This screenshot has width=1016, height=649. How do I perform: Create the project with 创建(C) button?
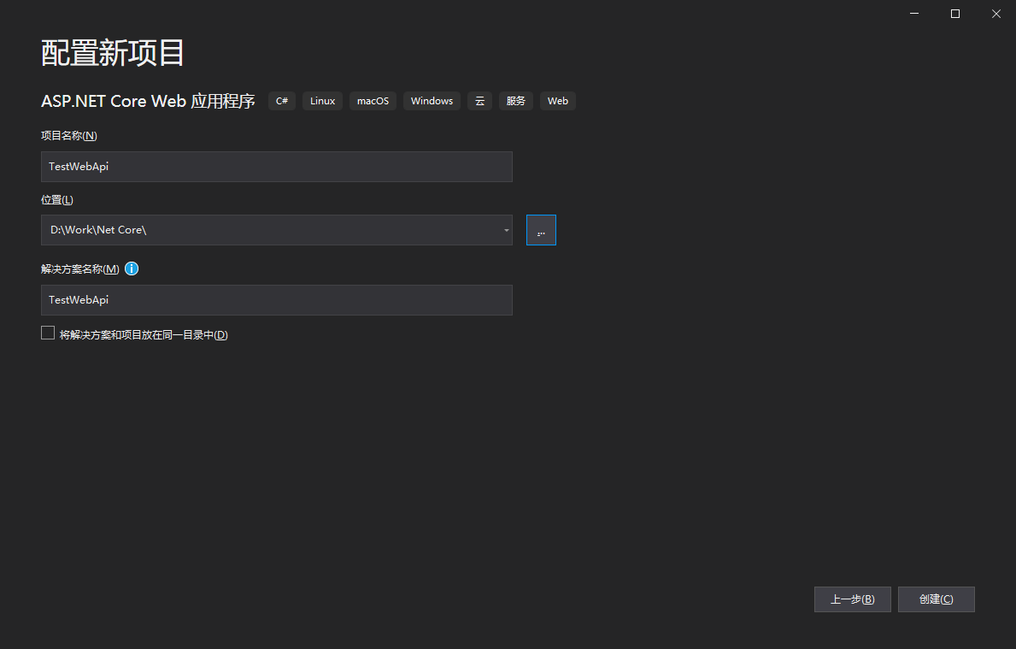[x=937, y=599]
